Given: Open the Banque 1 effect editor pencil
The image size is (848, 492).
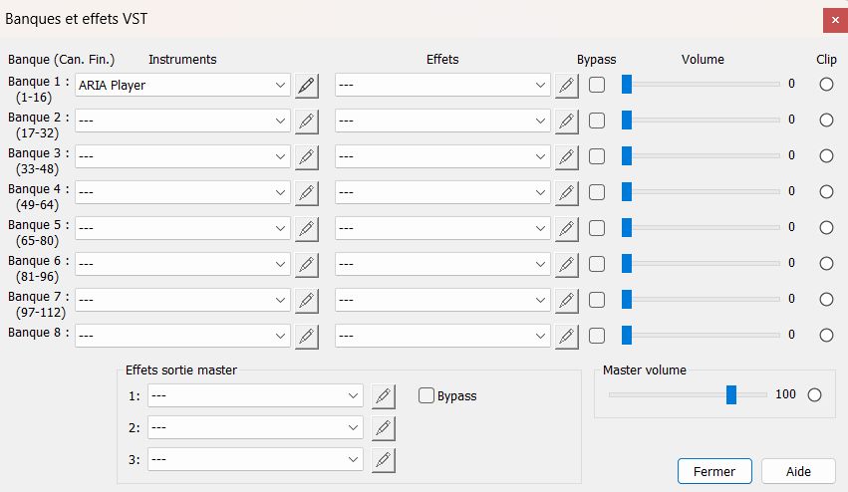Looking at the screenshot, I should click(567, 86).
